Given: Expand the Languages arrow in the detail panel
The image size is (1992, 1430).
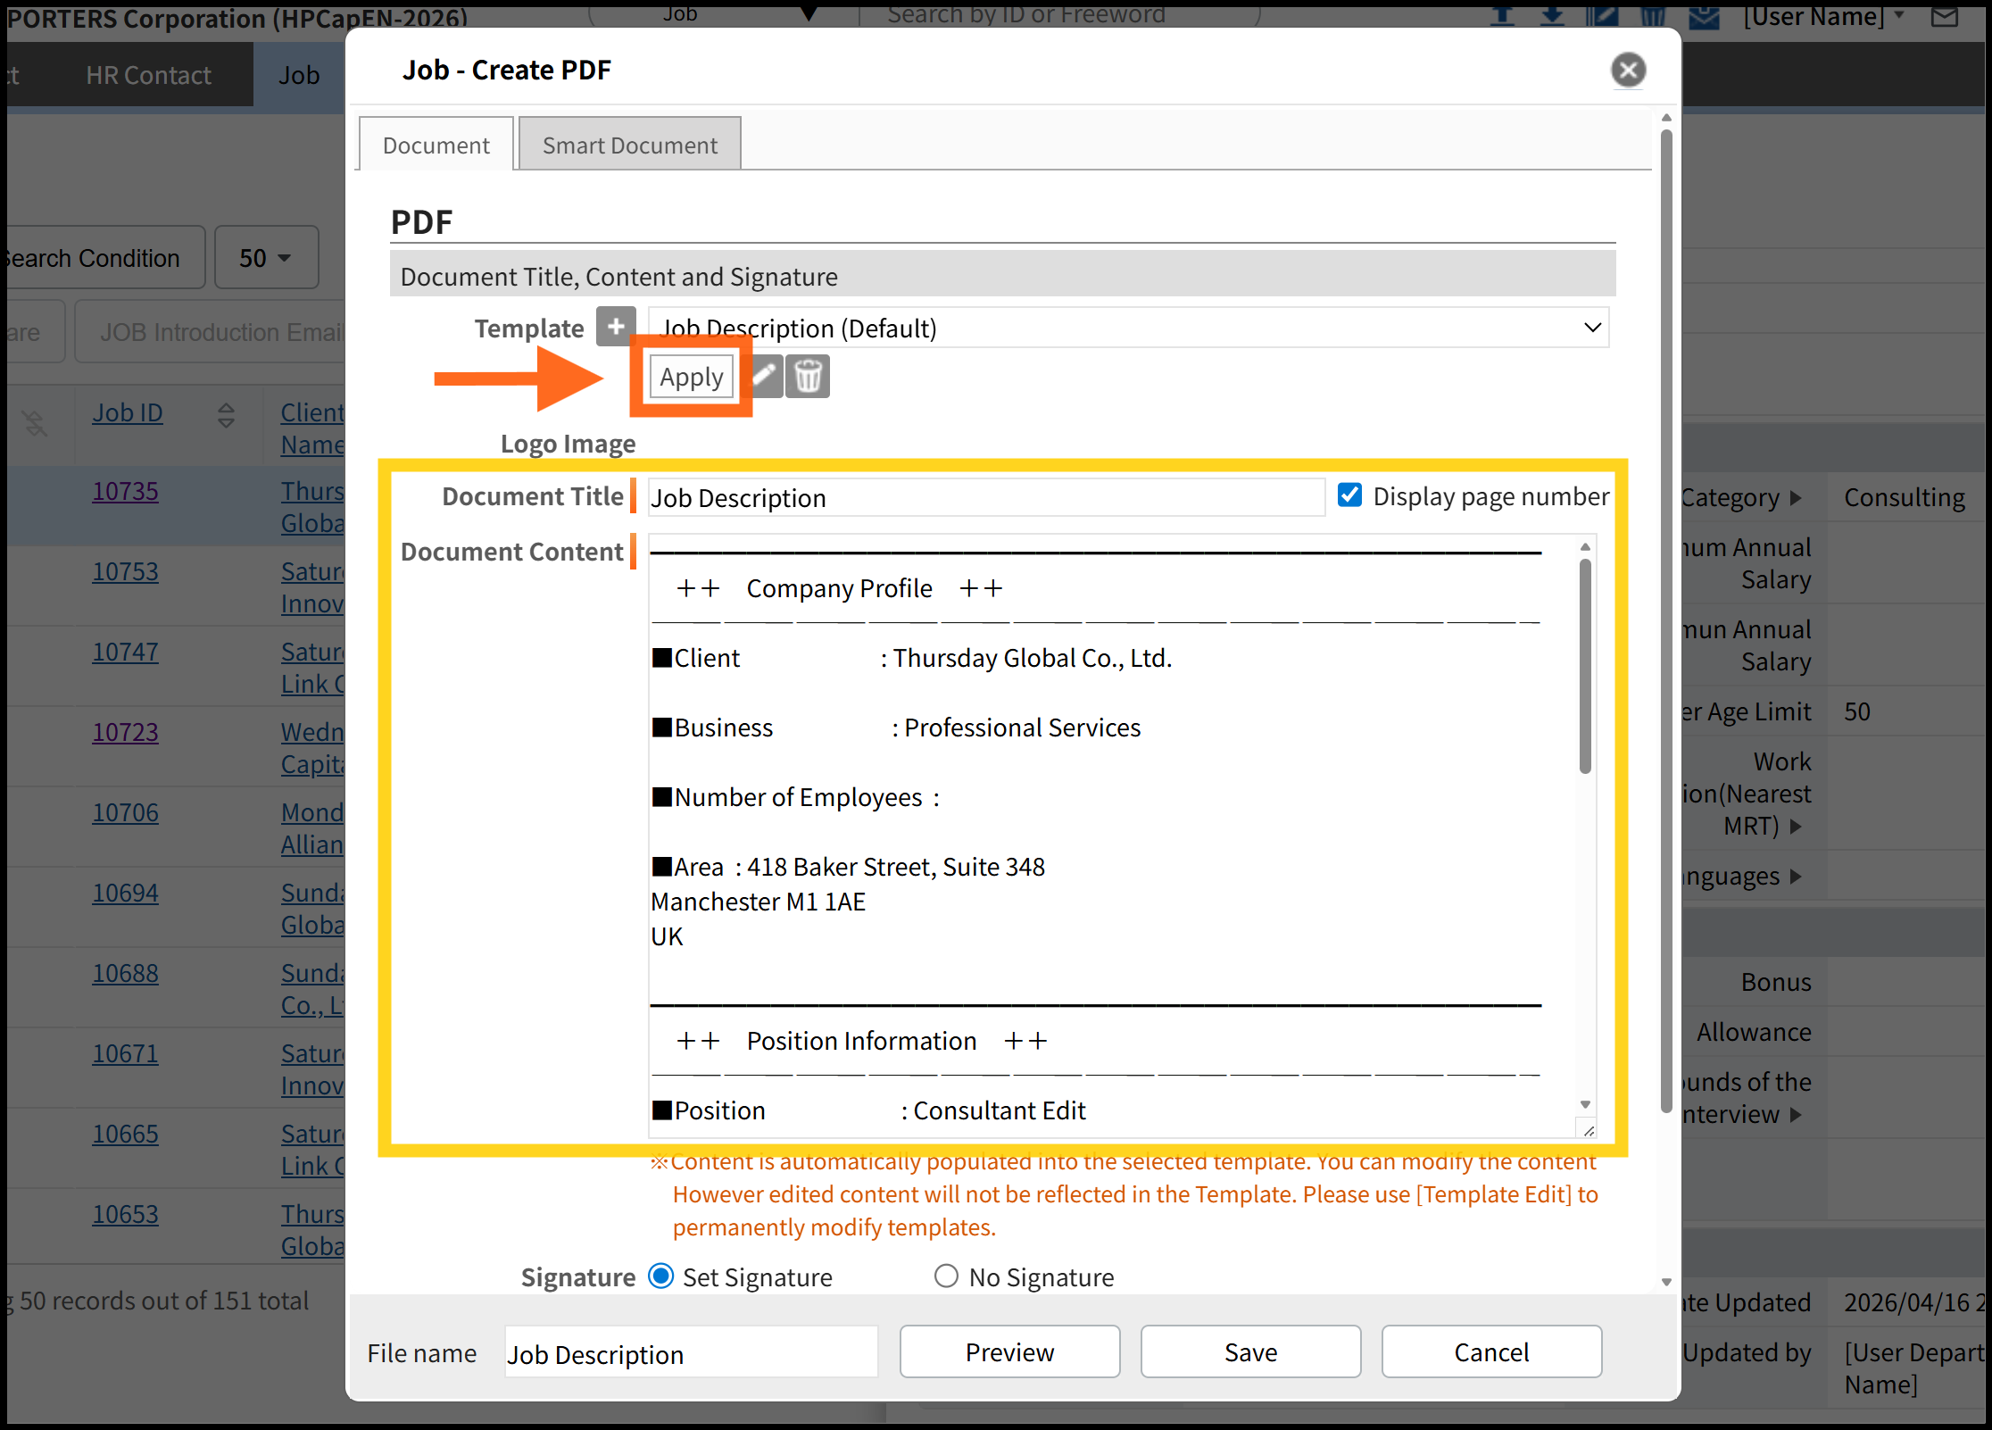Looking at the screenshot, I should click(1796, 876).
